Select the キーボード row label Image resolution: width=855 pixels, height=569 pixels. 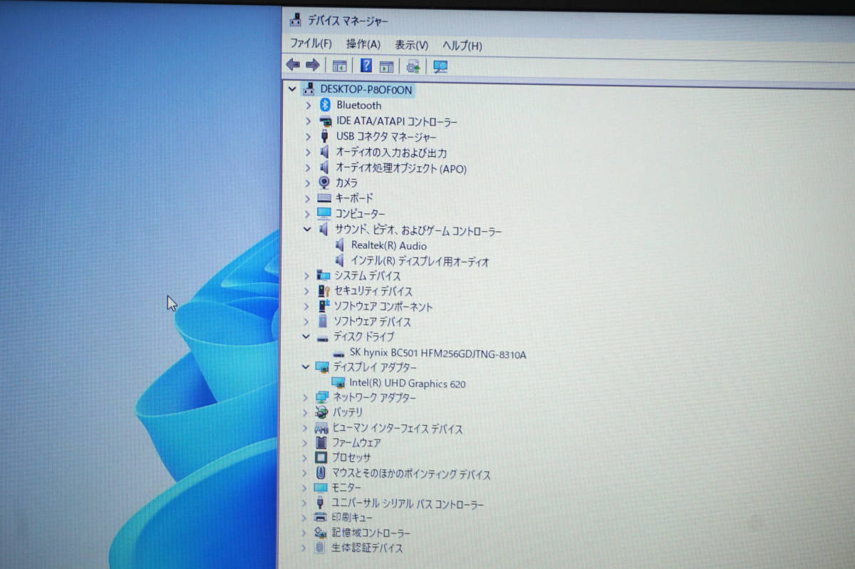[x=354, y=198]
